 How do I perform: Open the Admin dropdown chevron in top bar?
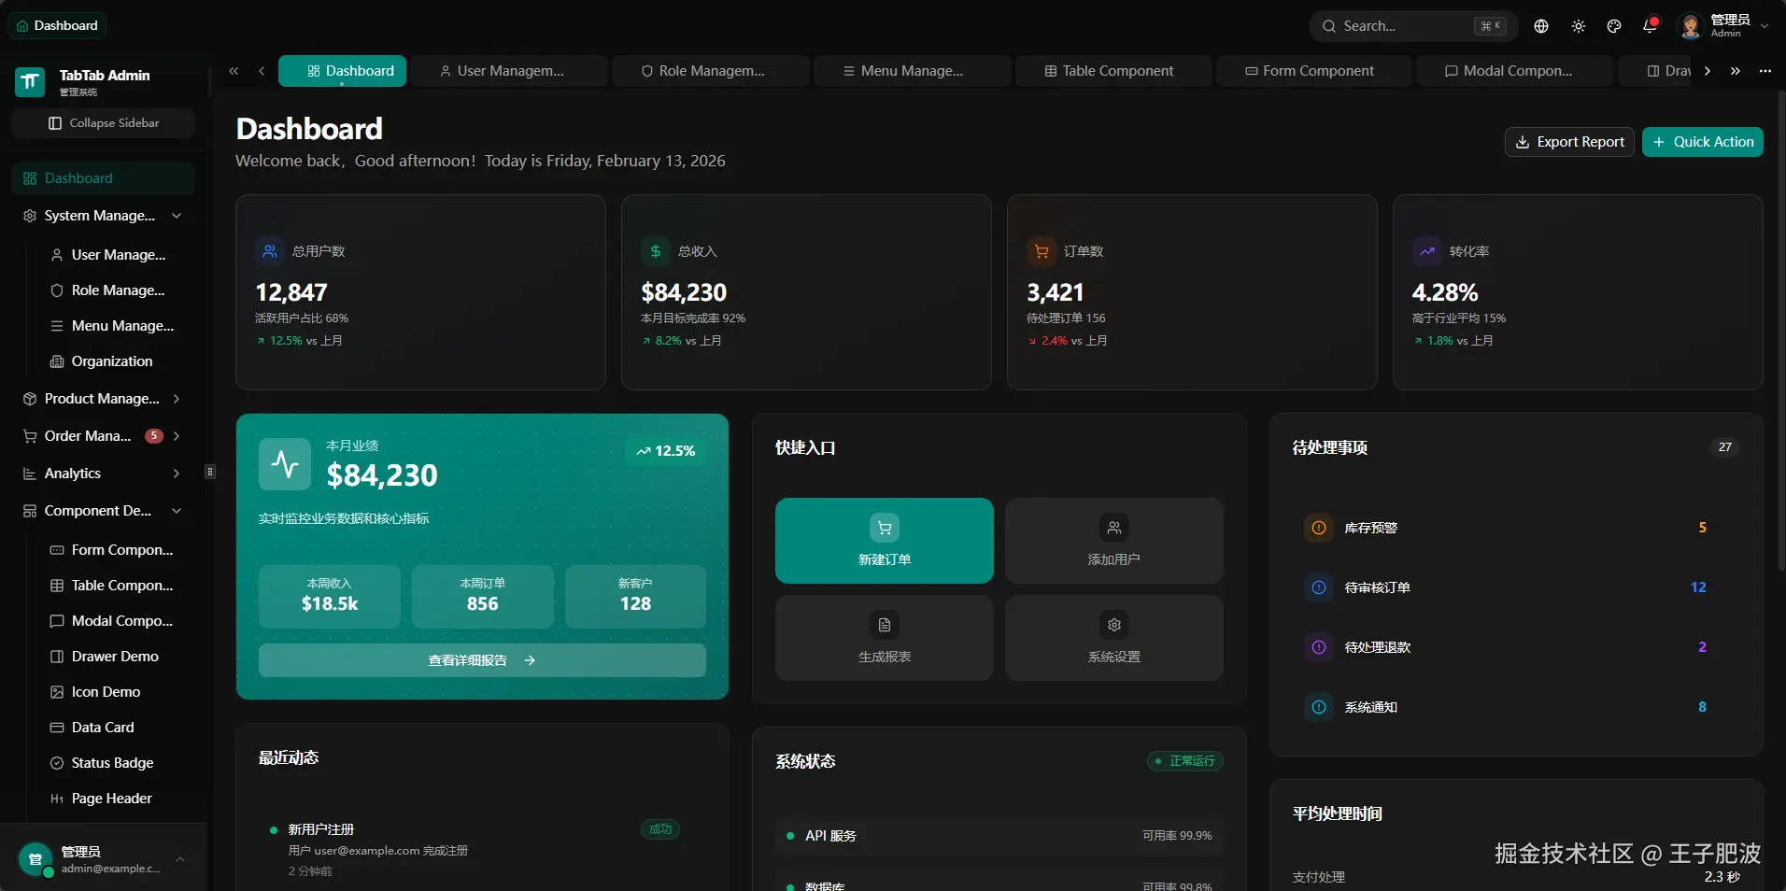click(1765, 26)
